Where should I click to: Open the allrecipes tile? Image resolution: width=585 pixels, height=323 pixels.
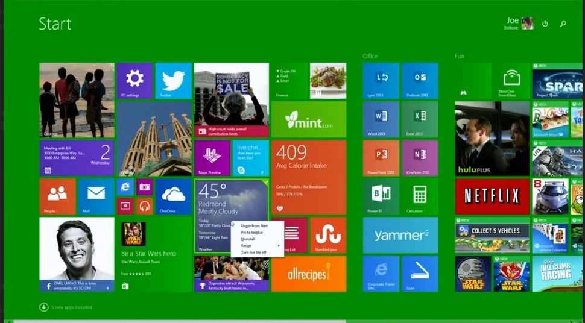tap(309, 274)
